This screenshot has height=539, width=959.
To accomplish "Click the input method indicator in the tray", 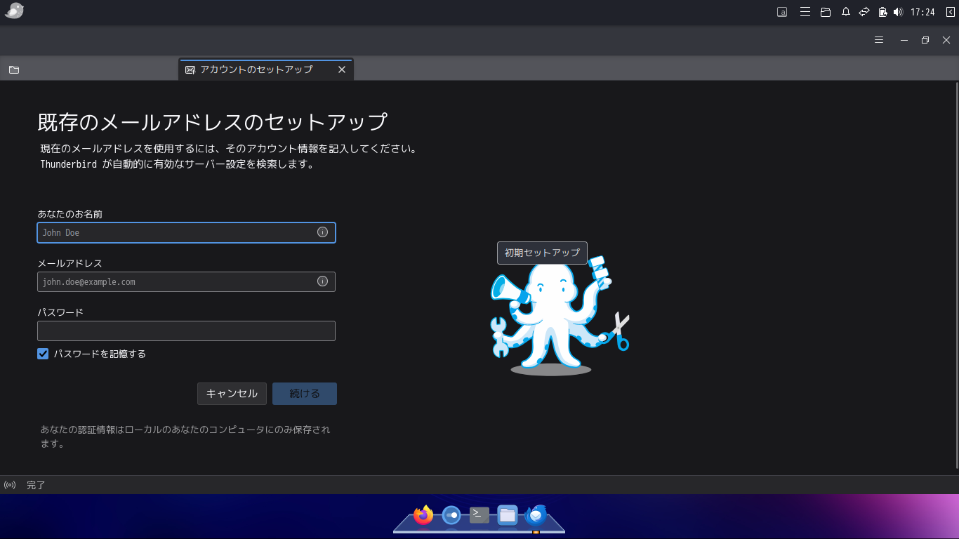I will tap(781, 12).
